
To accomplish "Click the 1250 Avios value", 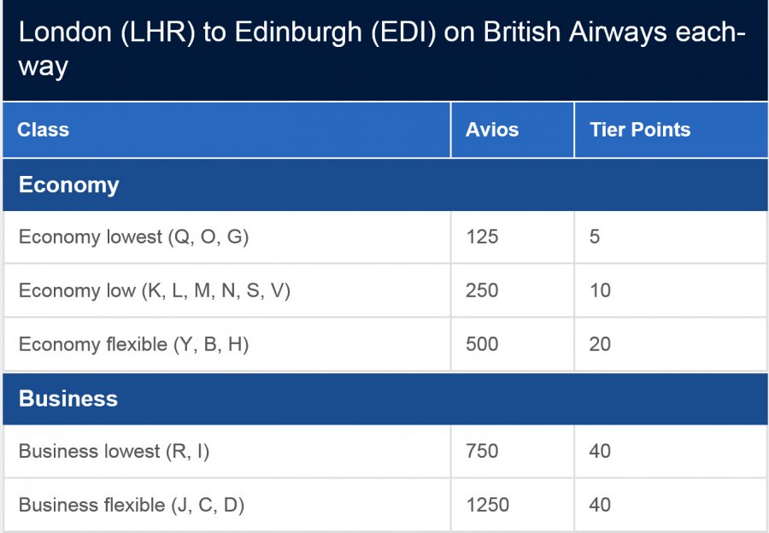I will click(487, 505).
